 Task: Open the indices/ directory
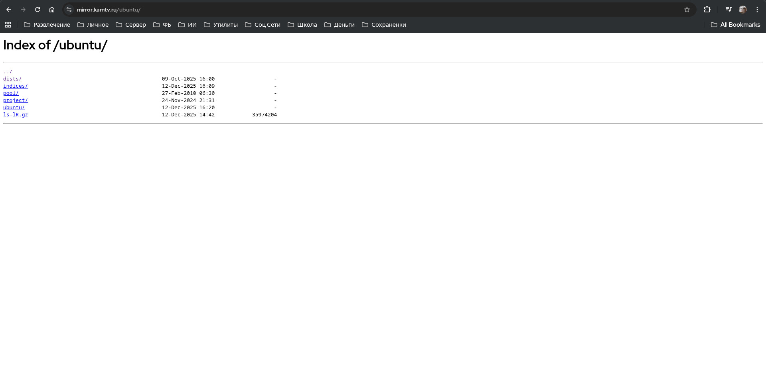(x=16, y=86)
